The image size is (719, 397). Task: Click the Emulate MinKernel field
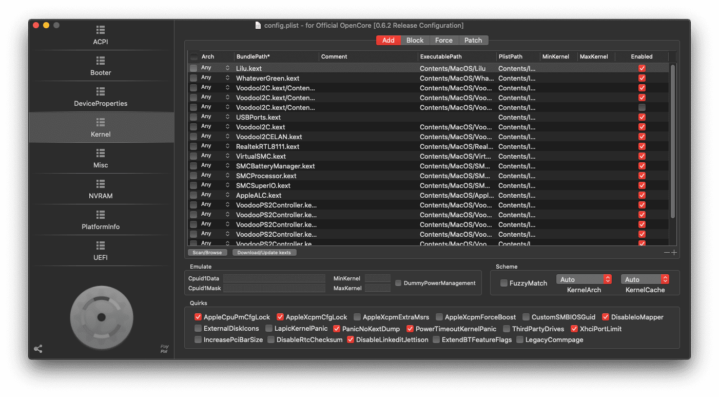378,278
